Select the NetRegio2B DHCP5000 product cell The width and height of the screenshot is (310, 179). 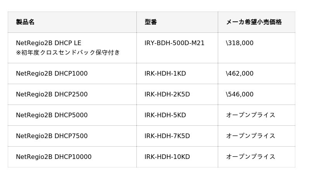(x=52, y=115)
